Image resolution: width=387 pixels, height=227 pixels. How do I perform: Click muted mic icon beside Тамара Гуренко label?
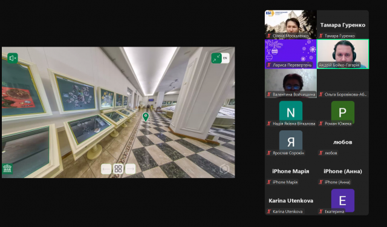click(321, 36)
